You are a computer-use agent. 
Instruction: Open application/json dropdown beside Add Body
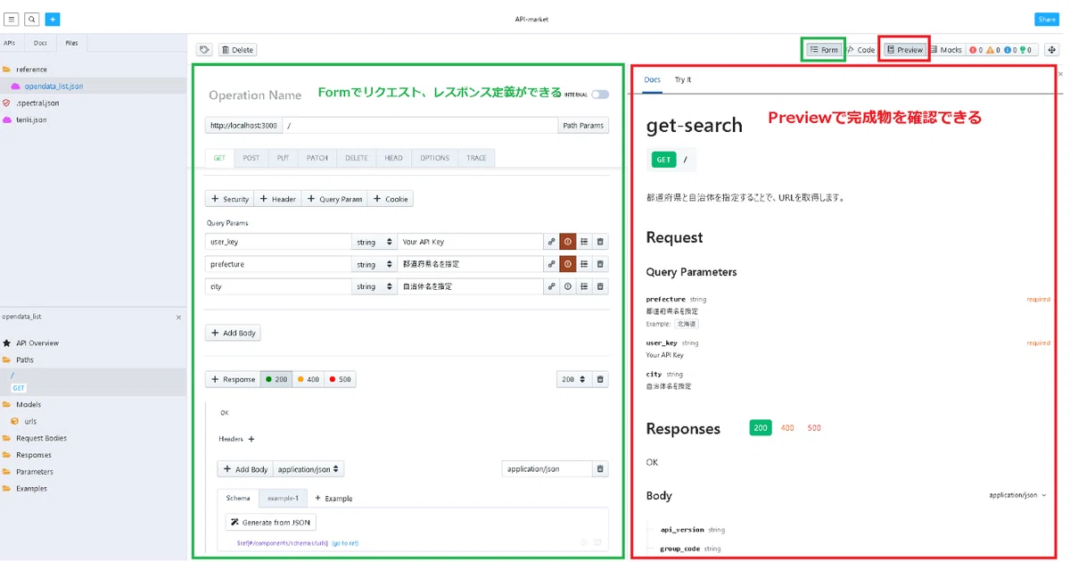click(x=309, y=469)
